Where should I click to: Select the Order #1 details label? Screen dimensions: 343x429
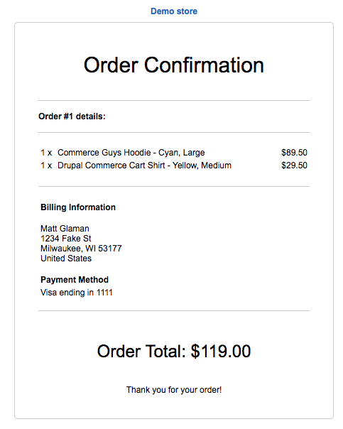pyautogui.click(x=72, y=116)
